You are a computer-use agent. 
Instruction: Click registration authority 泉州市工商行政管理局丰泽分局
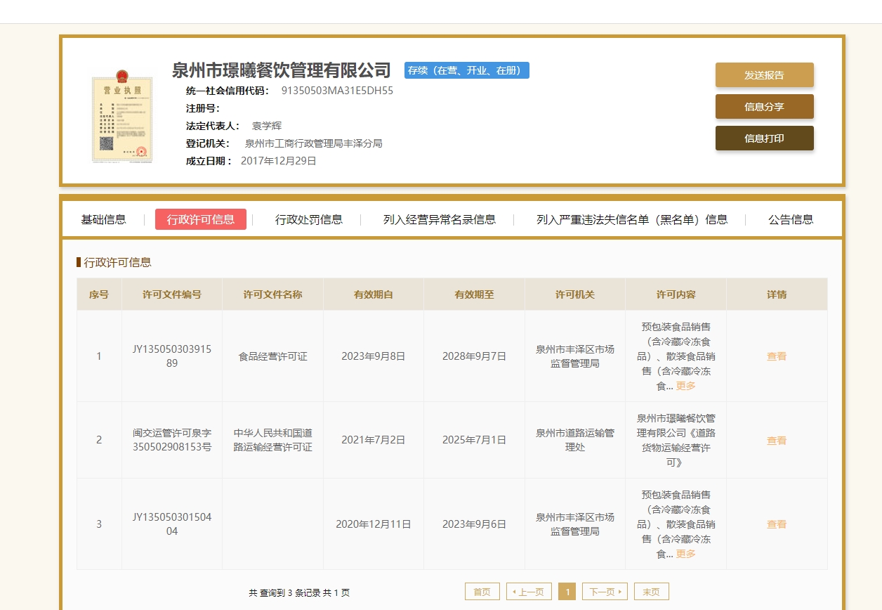tap(313, 143)
